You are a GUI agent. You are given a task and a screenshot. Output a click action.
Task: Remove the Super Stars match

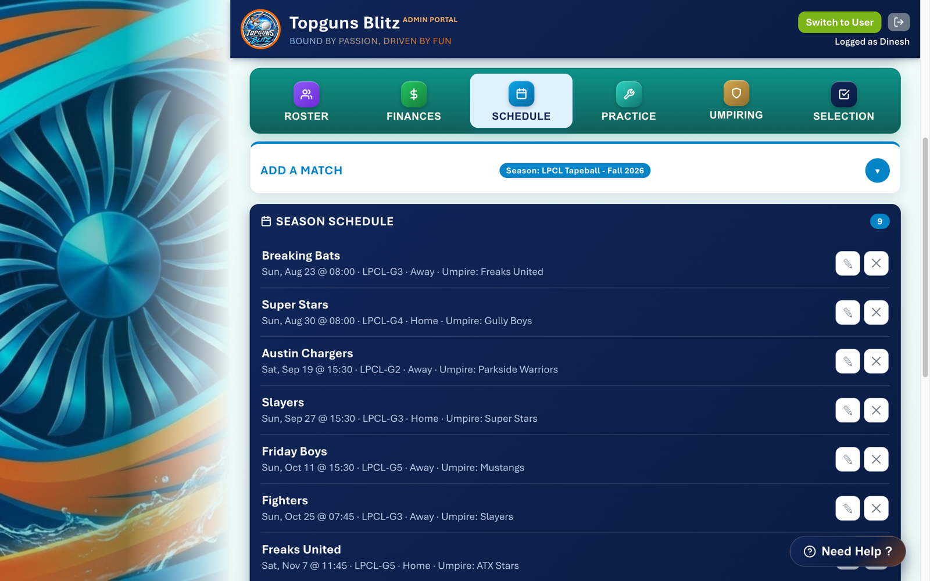(x=876, y=313)
